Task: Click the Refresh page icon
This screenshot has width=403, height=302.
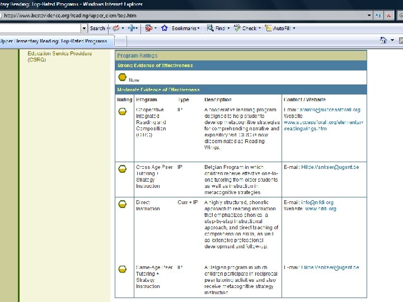Action: coord(378,16)
